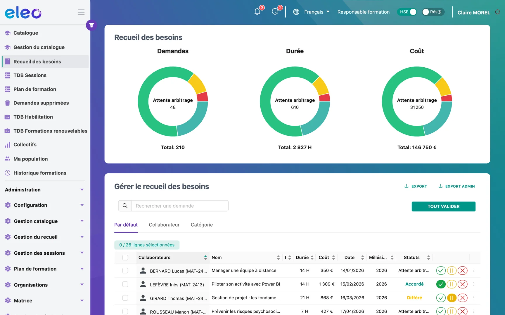Toggle the HSE switch
Screen dimensions: 505x315
pos(407,12)
